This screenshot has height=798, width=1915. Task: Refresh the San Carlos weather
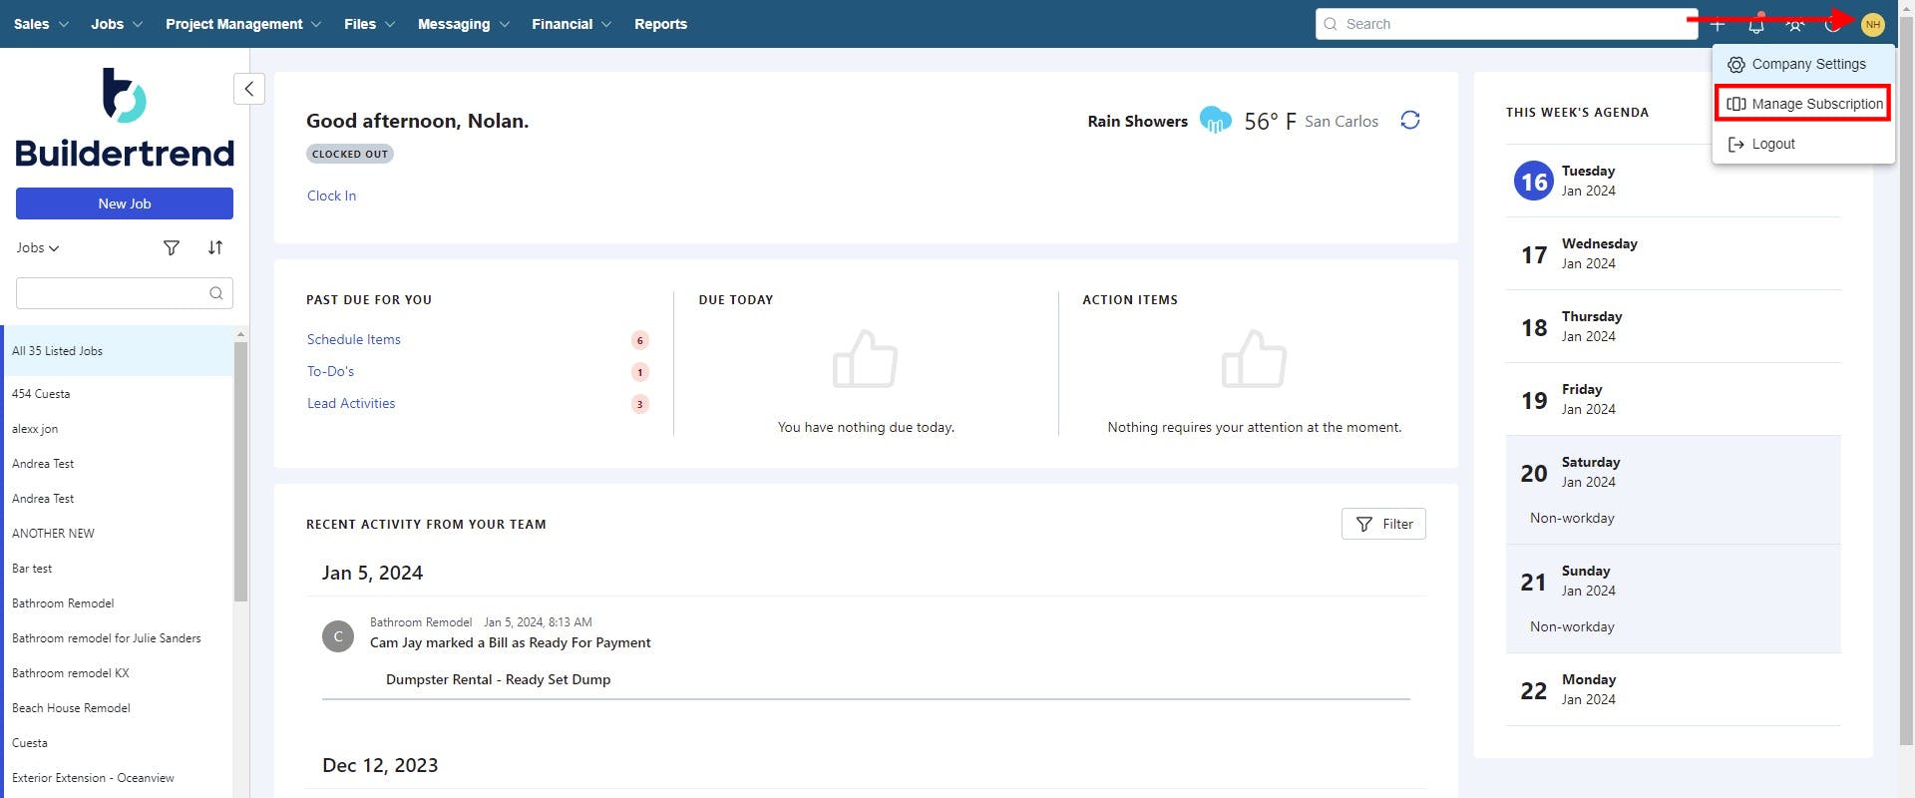pos(1410,121)
